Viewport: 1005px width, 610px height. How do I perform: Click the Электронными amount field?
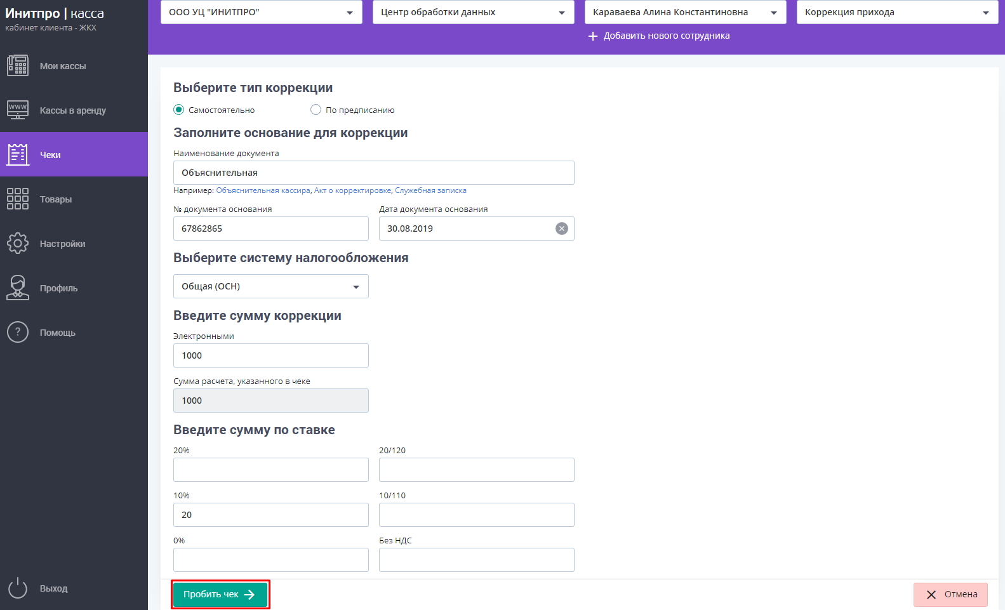coord(271,355)
